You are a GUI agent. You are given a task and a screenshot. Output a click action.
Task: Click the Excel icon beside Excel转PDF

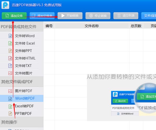pos(10,106)
